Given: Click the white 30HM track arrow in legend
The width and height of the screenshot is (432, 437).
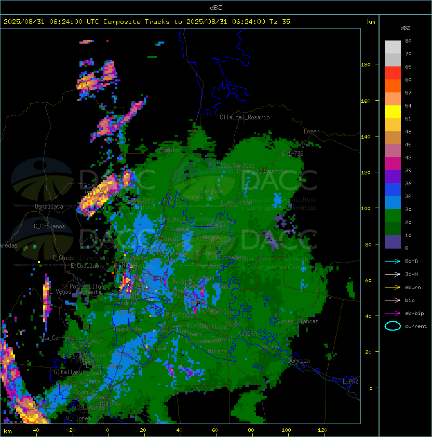Looking at the screenshot, I should click(x=393, y=274).
